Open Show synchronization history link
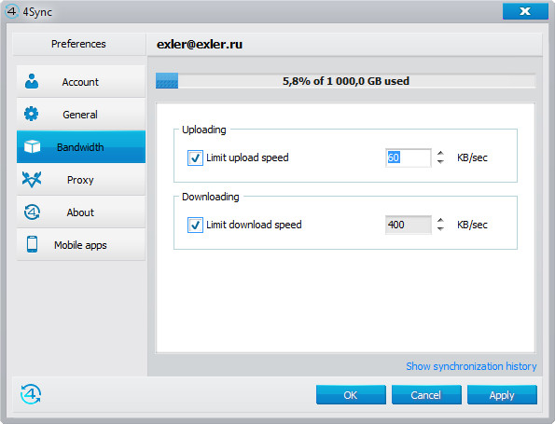 [x=471, y=366]
